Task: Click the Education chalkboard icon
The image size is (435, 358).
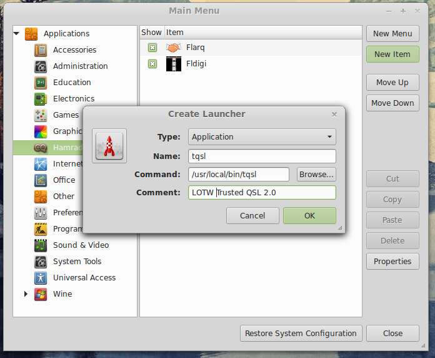Action: click(41, 83)
